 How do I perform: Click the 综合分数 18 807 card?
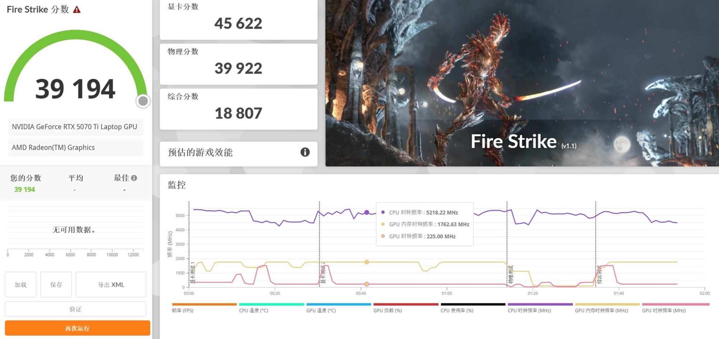click(238, 109)
